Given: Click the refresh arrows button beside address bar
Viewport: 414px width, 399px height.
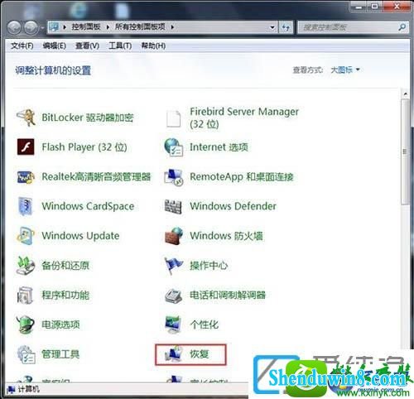Looking at the screenshot, I should [286, 27].
